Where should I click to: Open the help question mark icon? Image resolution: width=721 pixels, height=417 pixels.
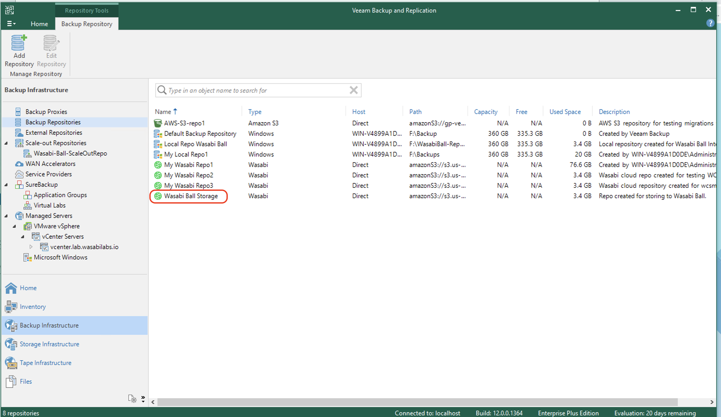710,23
